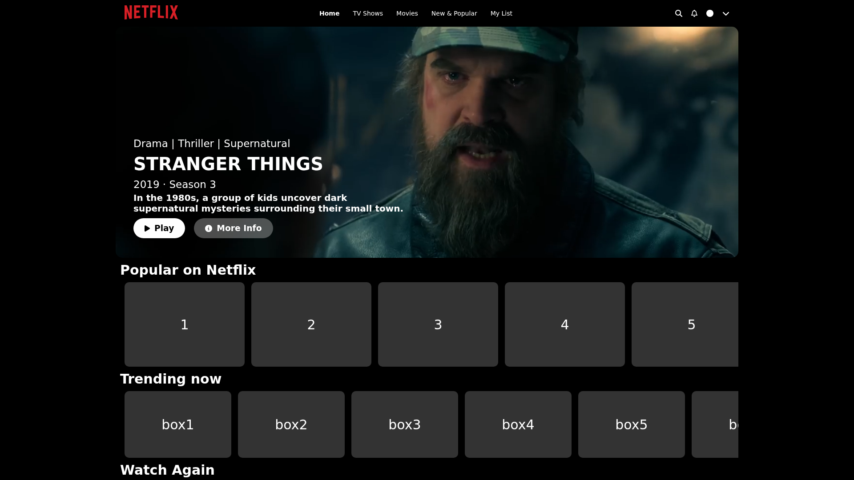
Task: Open New & Popular section
Action: tap(454, 13)
